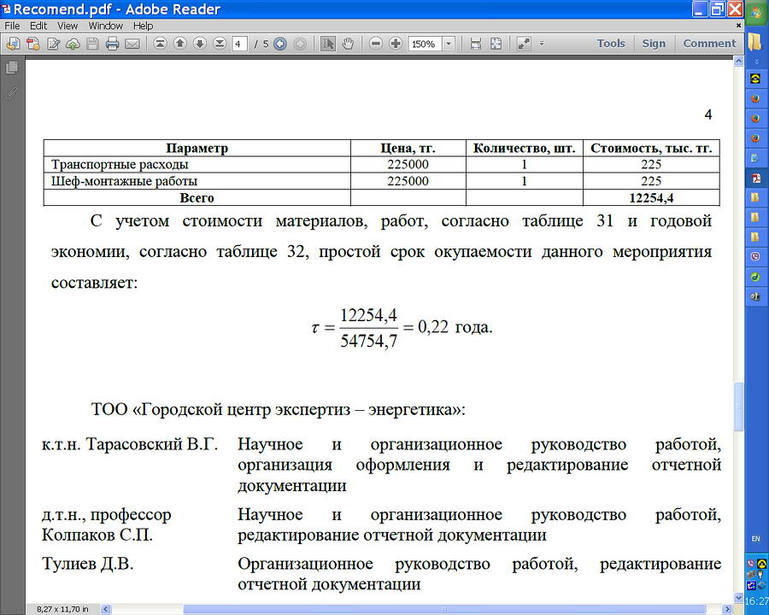
Task: Open the Edit menu
Action: [x=38, y=26]
